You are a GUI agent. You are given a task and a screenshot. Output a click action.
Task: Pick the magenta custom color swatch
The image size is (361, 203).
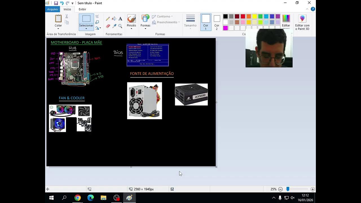coord(225,28)
